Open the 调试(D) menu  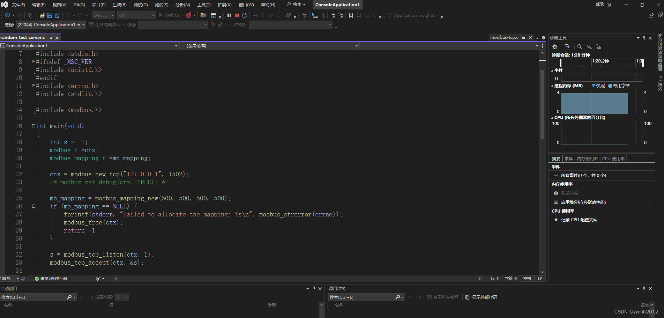coord(140,5)
